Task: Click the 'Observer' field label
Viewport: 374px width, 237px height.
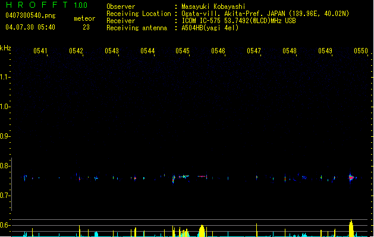Action: pos(121,7)
